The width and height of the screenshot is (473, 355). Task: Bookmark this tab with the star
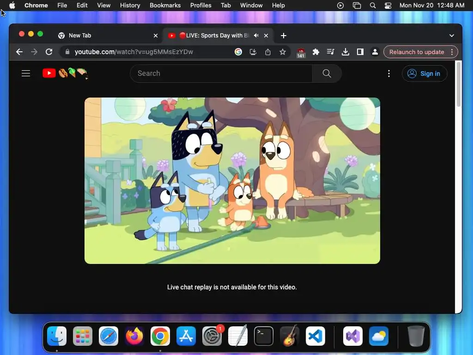(x=283, y=52)
